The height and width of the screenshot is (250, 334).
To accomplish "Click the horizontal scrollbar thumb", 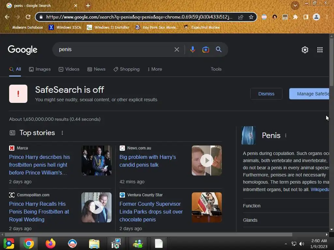I will click(x=148, y=234).
